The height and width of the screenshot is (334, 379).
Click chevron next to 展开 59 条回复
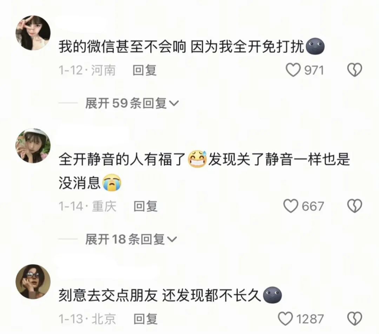click(174, 104)
